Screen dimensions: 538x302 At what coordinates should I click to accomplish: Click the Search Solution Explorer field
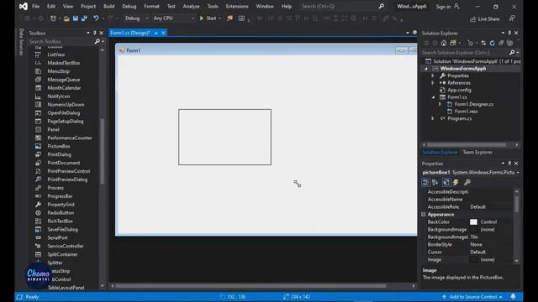click(x=465, y=52)
